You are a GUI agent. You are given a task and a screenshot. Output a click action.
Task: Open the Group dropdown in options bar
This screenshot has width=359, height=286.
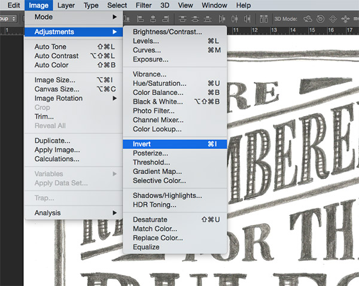click(x=8, y=19)
